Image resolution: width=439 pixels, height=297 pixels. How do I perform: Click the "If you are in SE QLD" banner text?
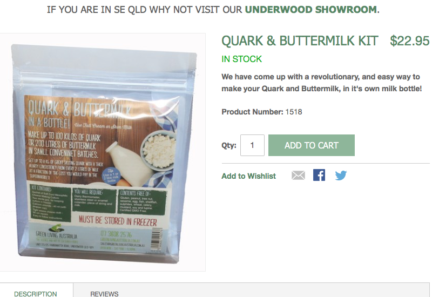coord(213,10)
